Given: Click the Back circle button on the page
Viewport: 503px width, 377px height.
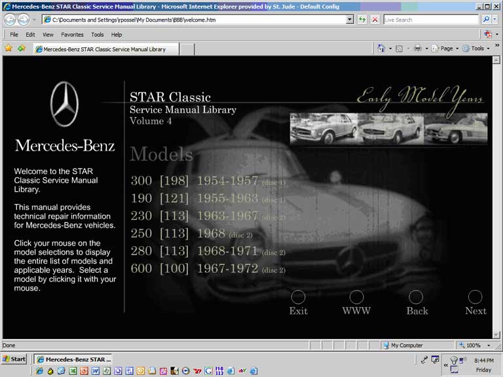Looking at the screenshot, I should coord(416,297).
